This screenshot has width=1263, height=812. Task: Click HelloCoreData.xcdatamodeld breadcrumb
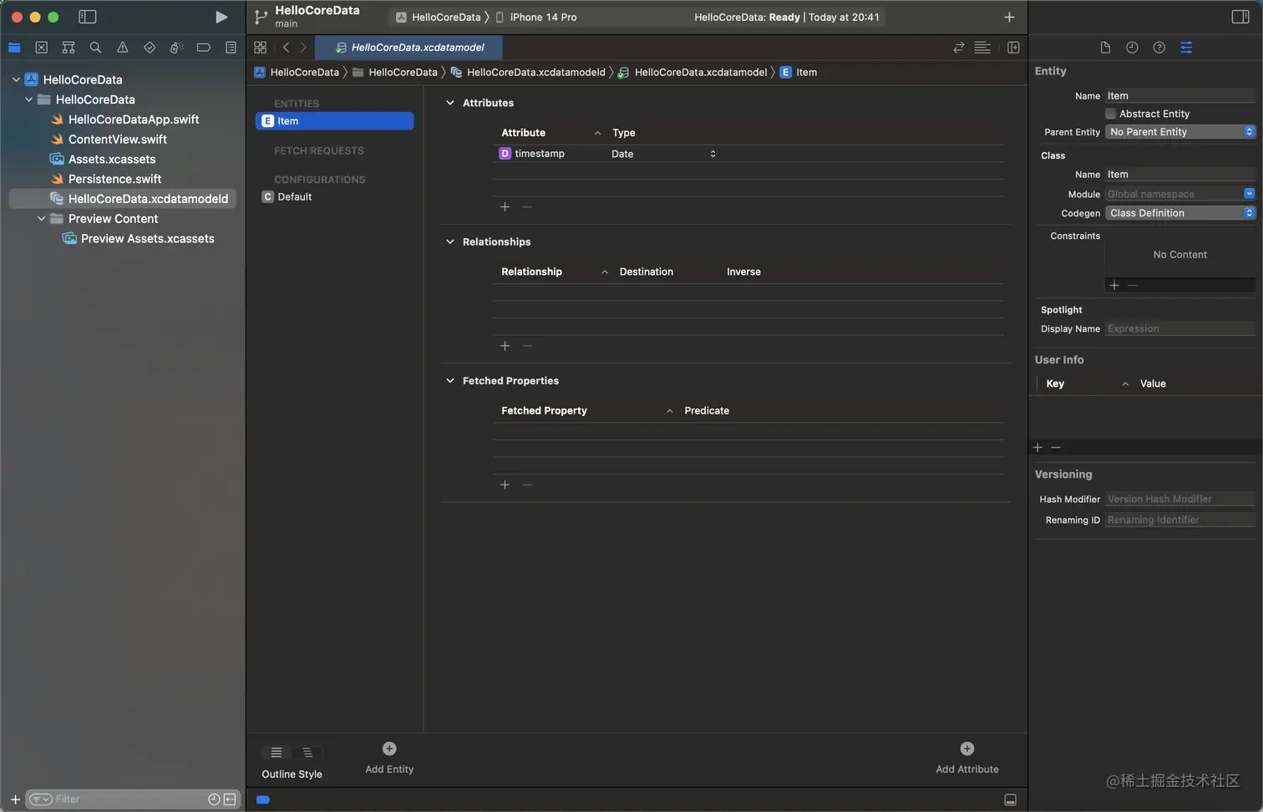(x=528, y=72)
